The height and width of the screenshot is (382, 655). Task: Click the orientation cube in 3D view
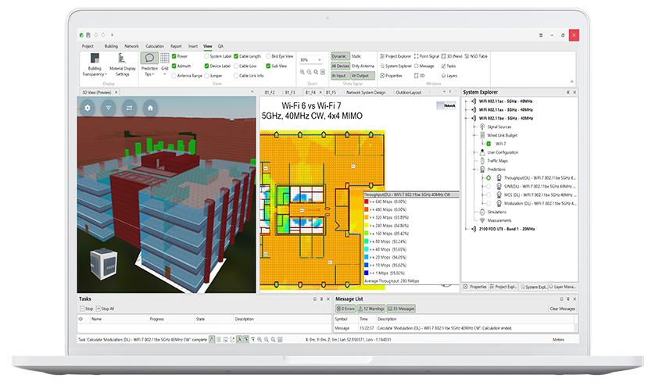(x=103, y=264)
